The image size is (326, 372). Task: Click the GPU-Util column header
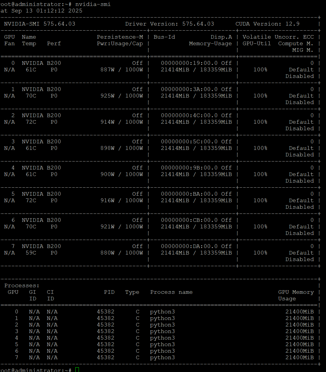pyautogui.click(x=257, y=43)
